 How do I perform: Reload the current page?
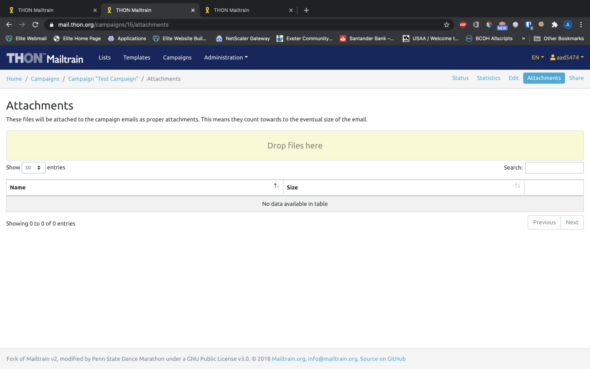pyautogui.click(x=35, y=25)
